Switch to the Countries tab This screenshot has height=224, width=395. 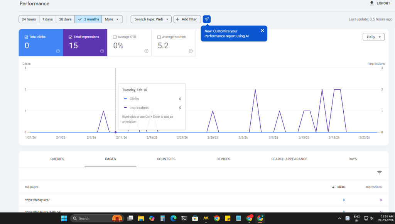coord(166,159)
